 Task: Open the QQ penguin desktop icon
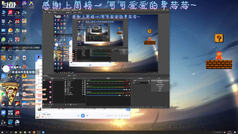click(x=3, y=104)
